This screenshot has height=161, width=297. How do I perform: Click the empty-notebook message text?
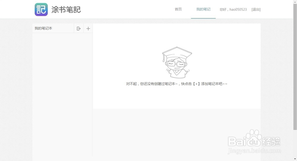point(176,84)
